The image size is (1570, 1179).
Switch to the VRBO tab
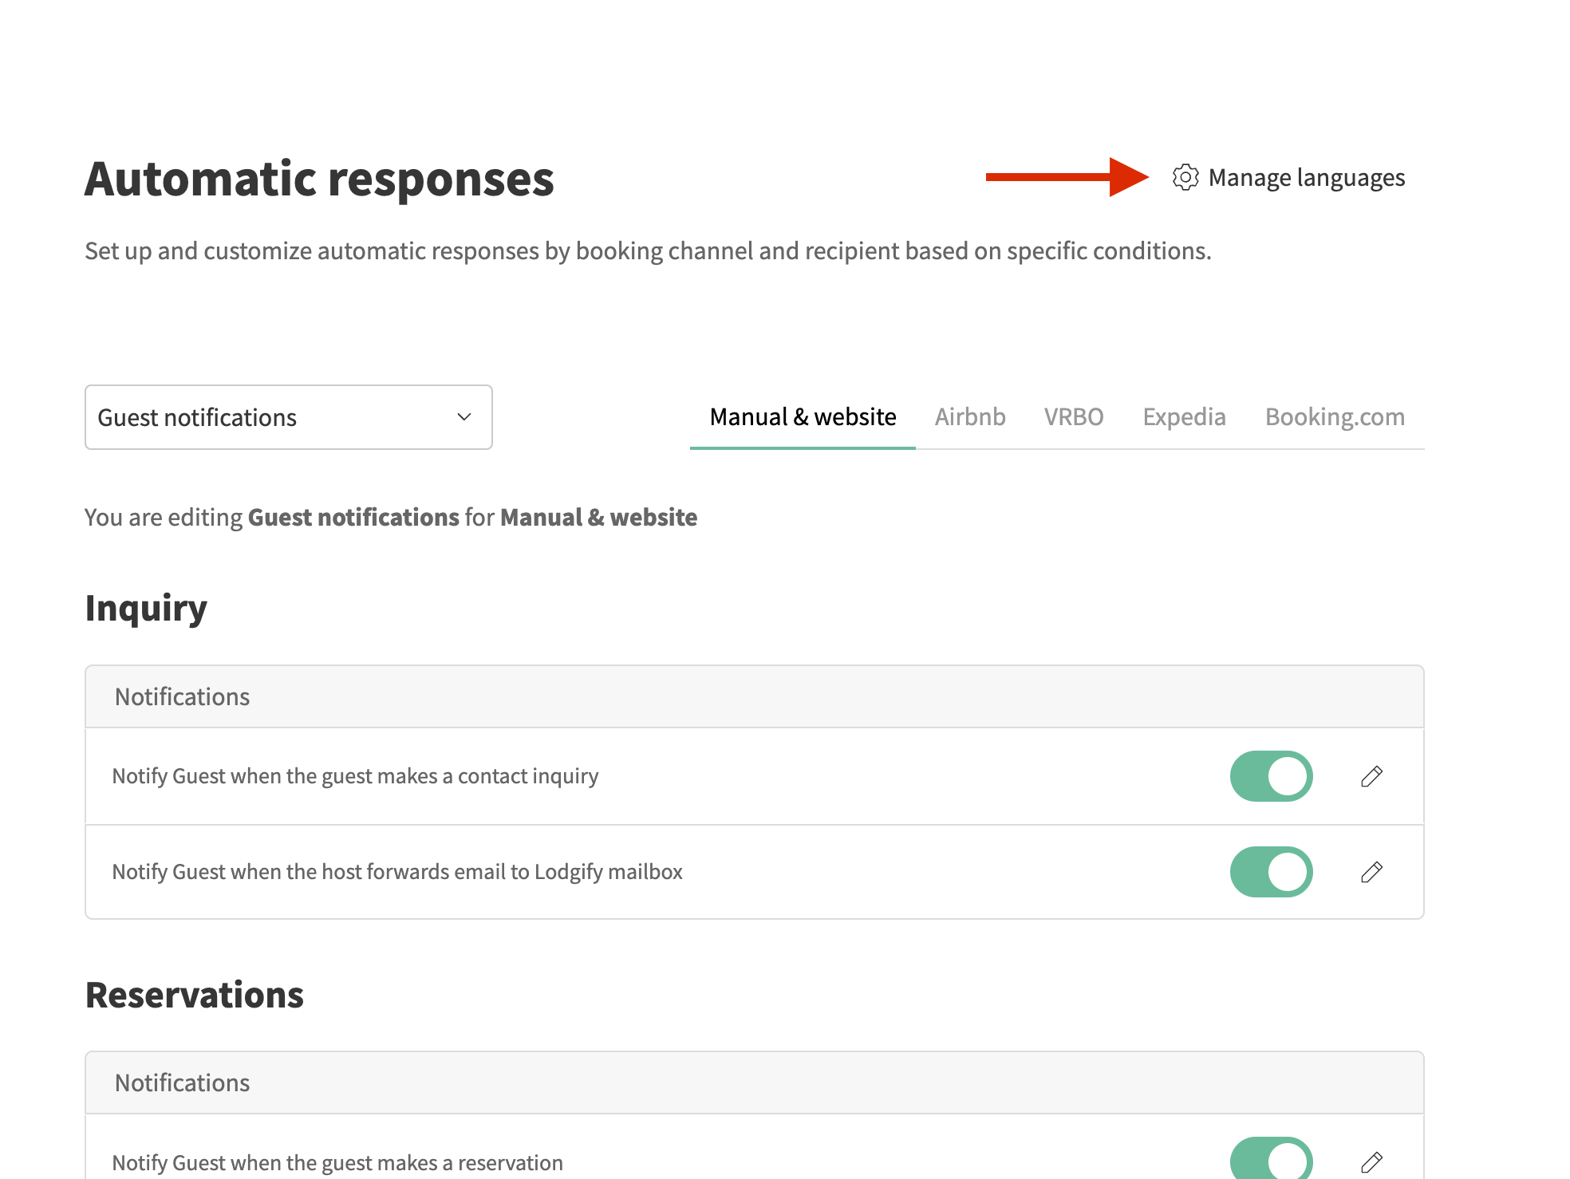1074,417
